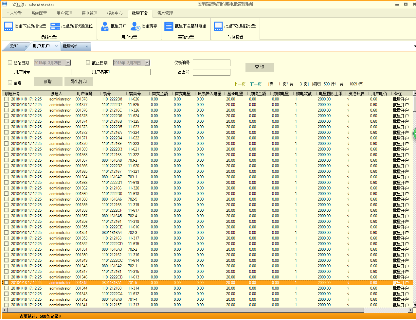Screen dimensions: 416x320
Task: Sort by the 用户编号 column header
Action: pos(84,94)
